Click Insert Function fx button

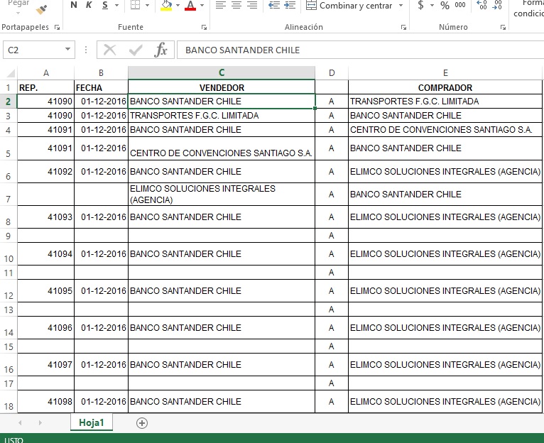click(x=161, y=50)
